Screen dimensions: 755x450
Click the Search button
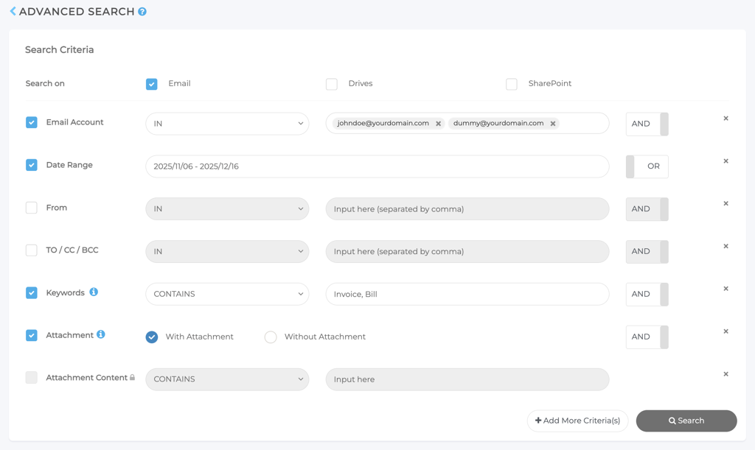tap(686, 421)
